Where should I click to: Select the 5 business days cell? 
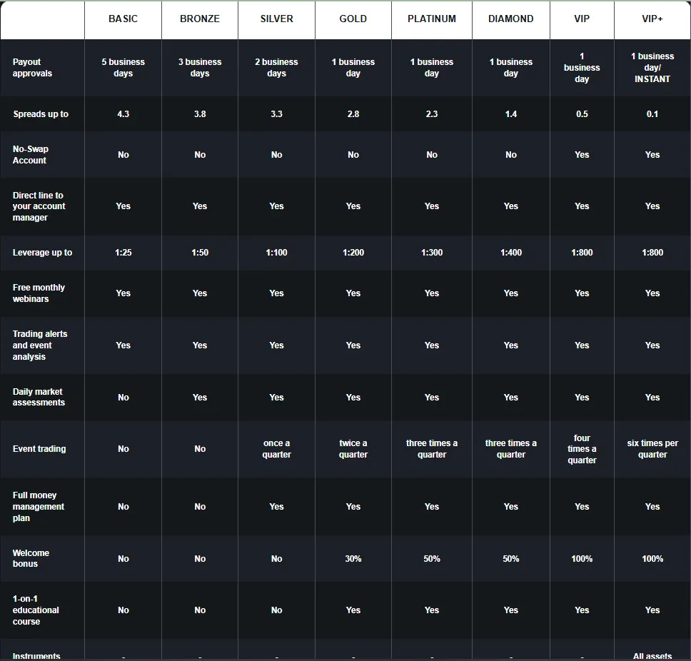point(123,68)
